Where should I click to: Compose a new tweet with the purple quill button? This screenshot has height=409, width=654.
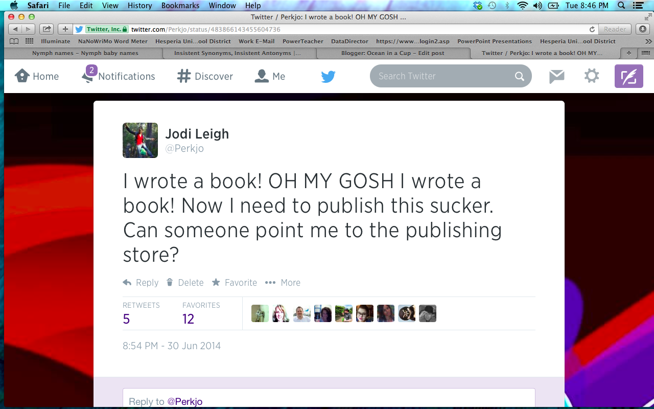[x=628, y=76]
